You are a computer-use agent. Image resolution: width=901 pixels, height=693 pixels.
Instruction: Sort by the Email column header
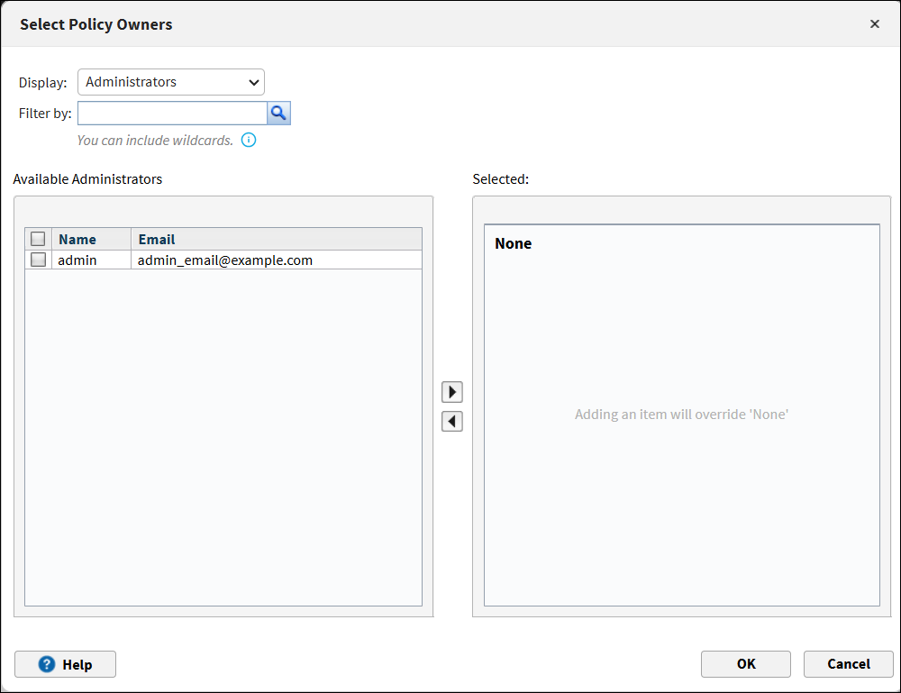tap(157, 239)
